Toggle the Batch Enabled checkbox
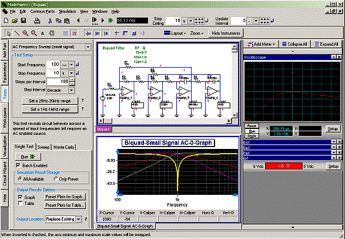 coord(18,165)
